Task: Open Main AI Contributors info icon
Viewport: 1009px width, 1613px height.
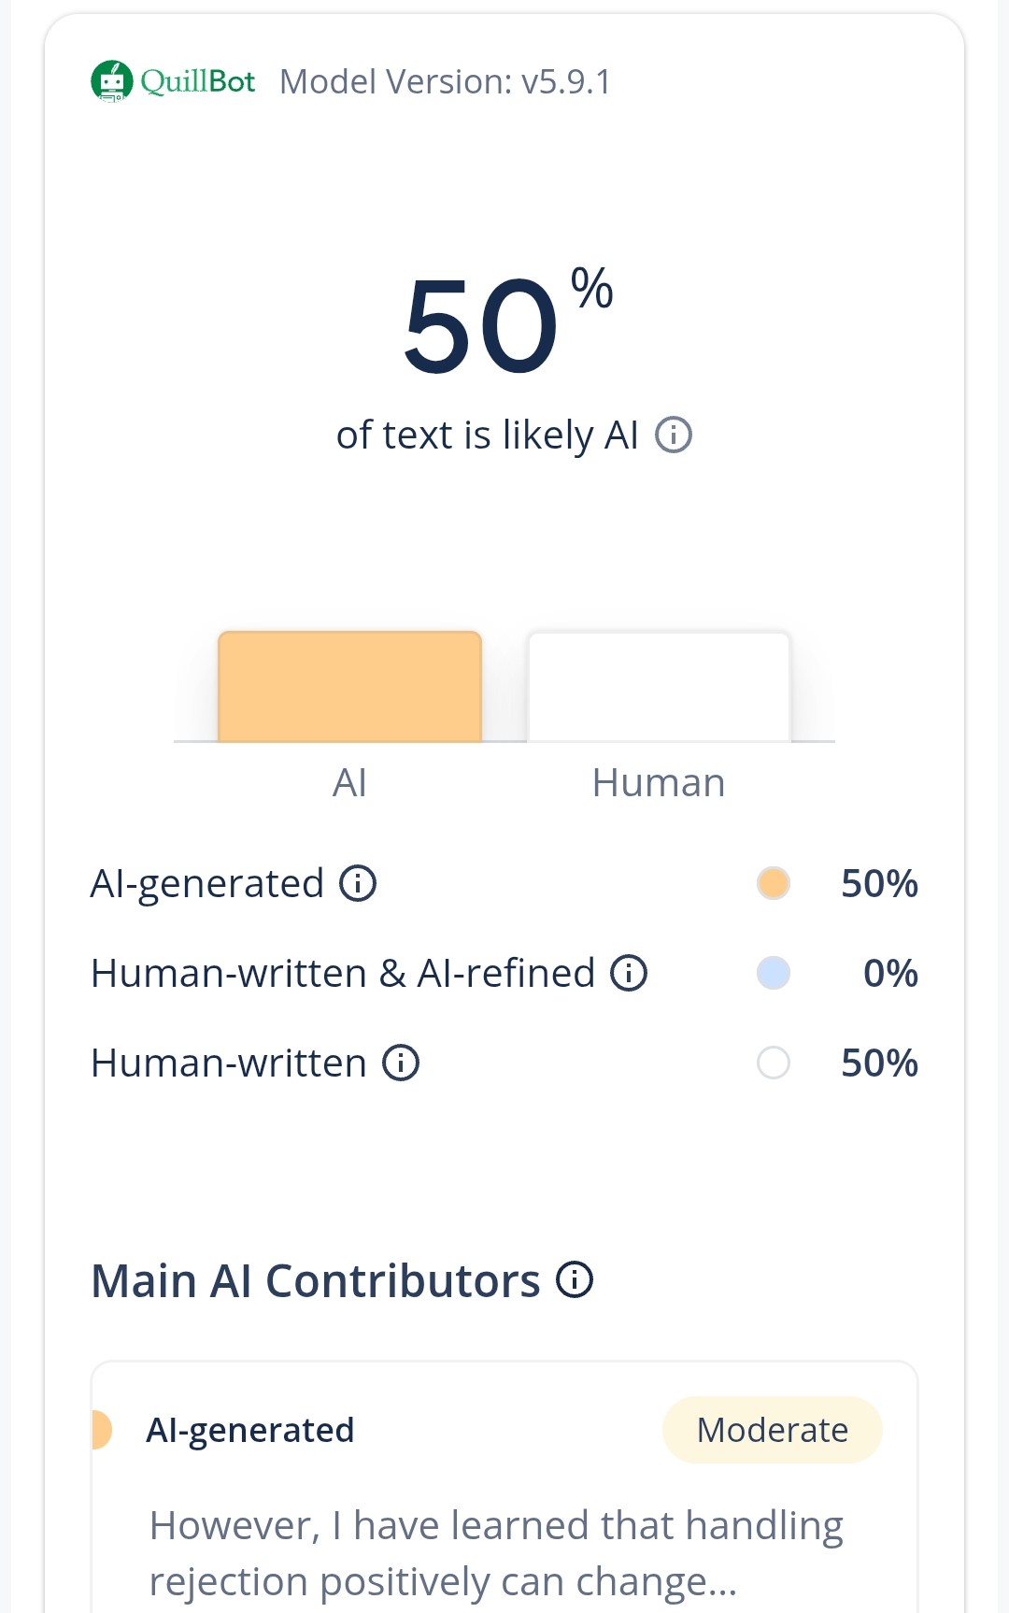Action: pyautogui.click(x=575, y=1279)
